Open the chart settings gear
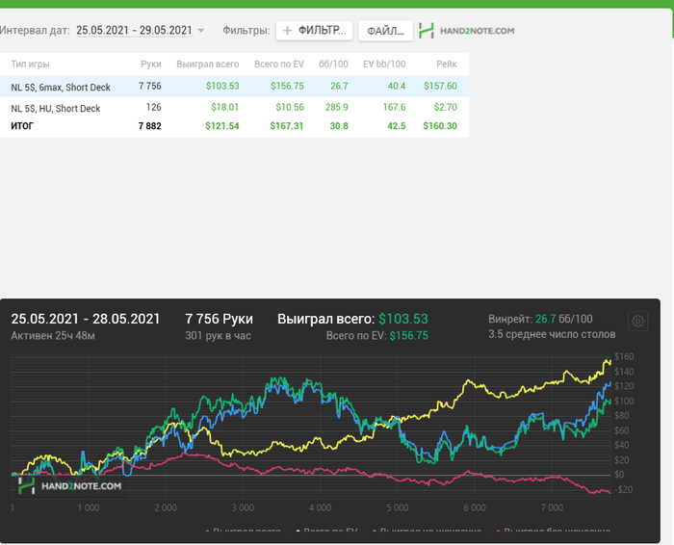Screen dimensions: 674x545 (637, 322)
